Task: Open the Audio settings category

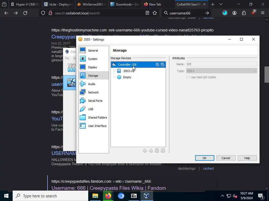Action: (x=94, y=84)
